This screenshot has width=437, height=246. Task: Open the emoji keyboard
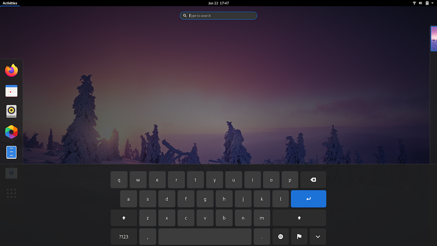coord(281,237)
